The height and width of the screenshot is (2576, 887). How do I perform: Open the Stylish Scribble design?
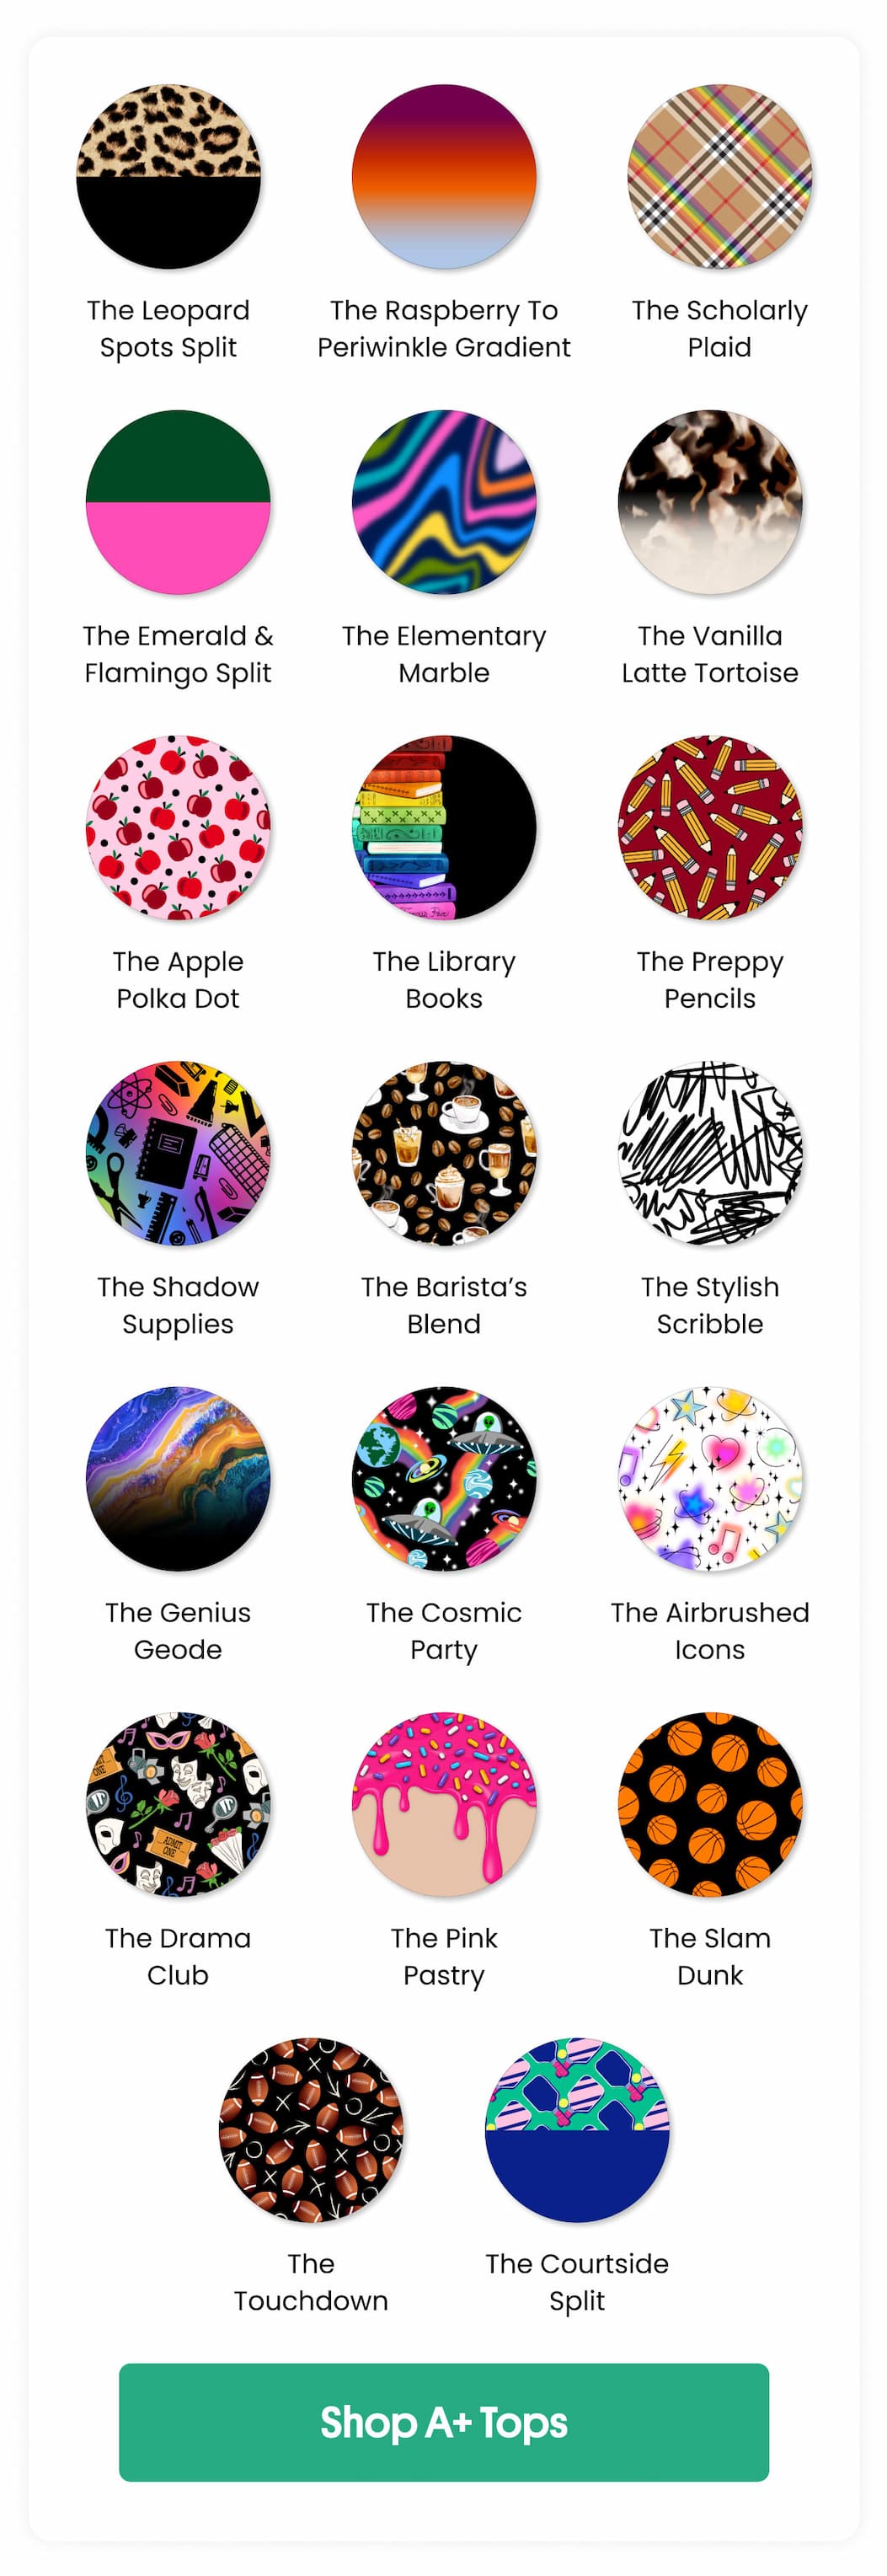[710, 1153]
